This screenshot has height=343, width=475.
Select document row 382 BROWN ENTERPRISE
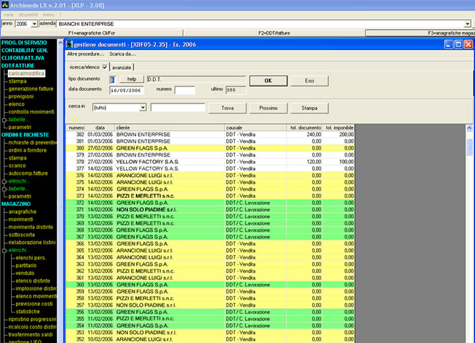tap(210, 134)
